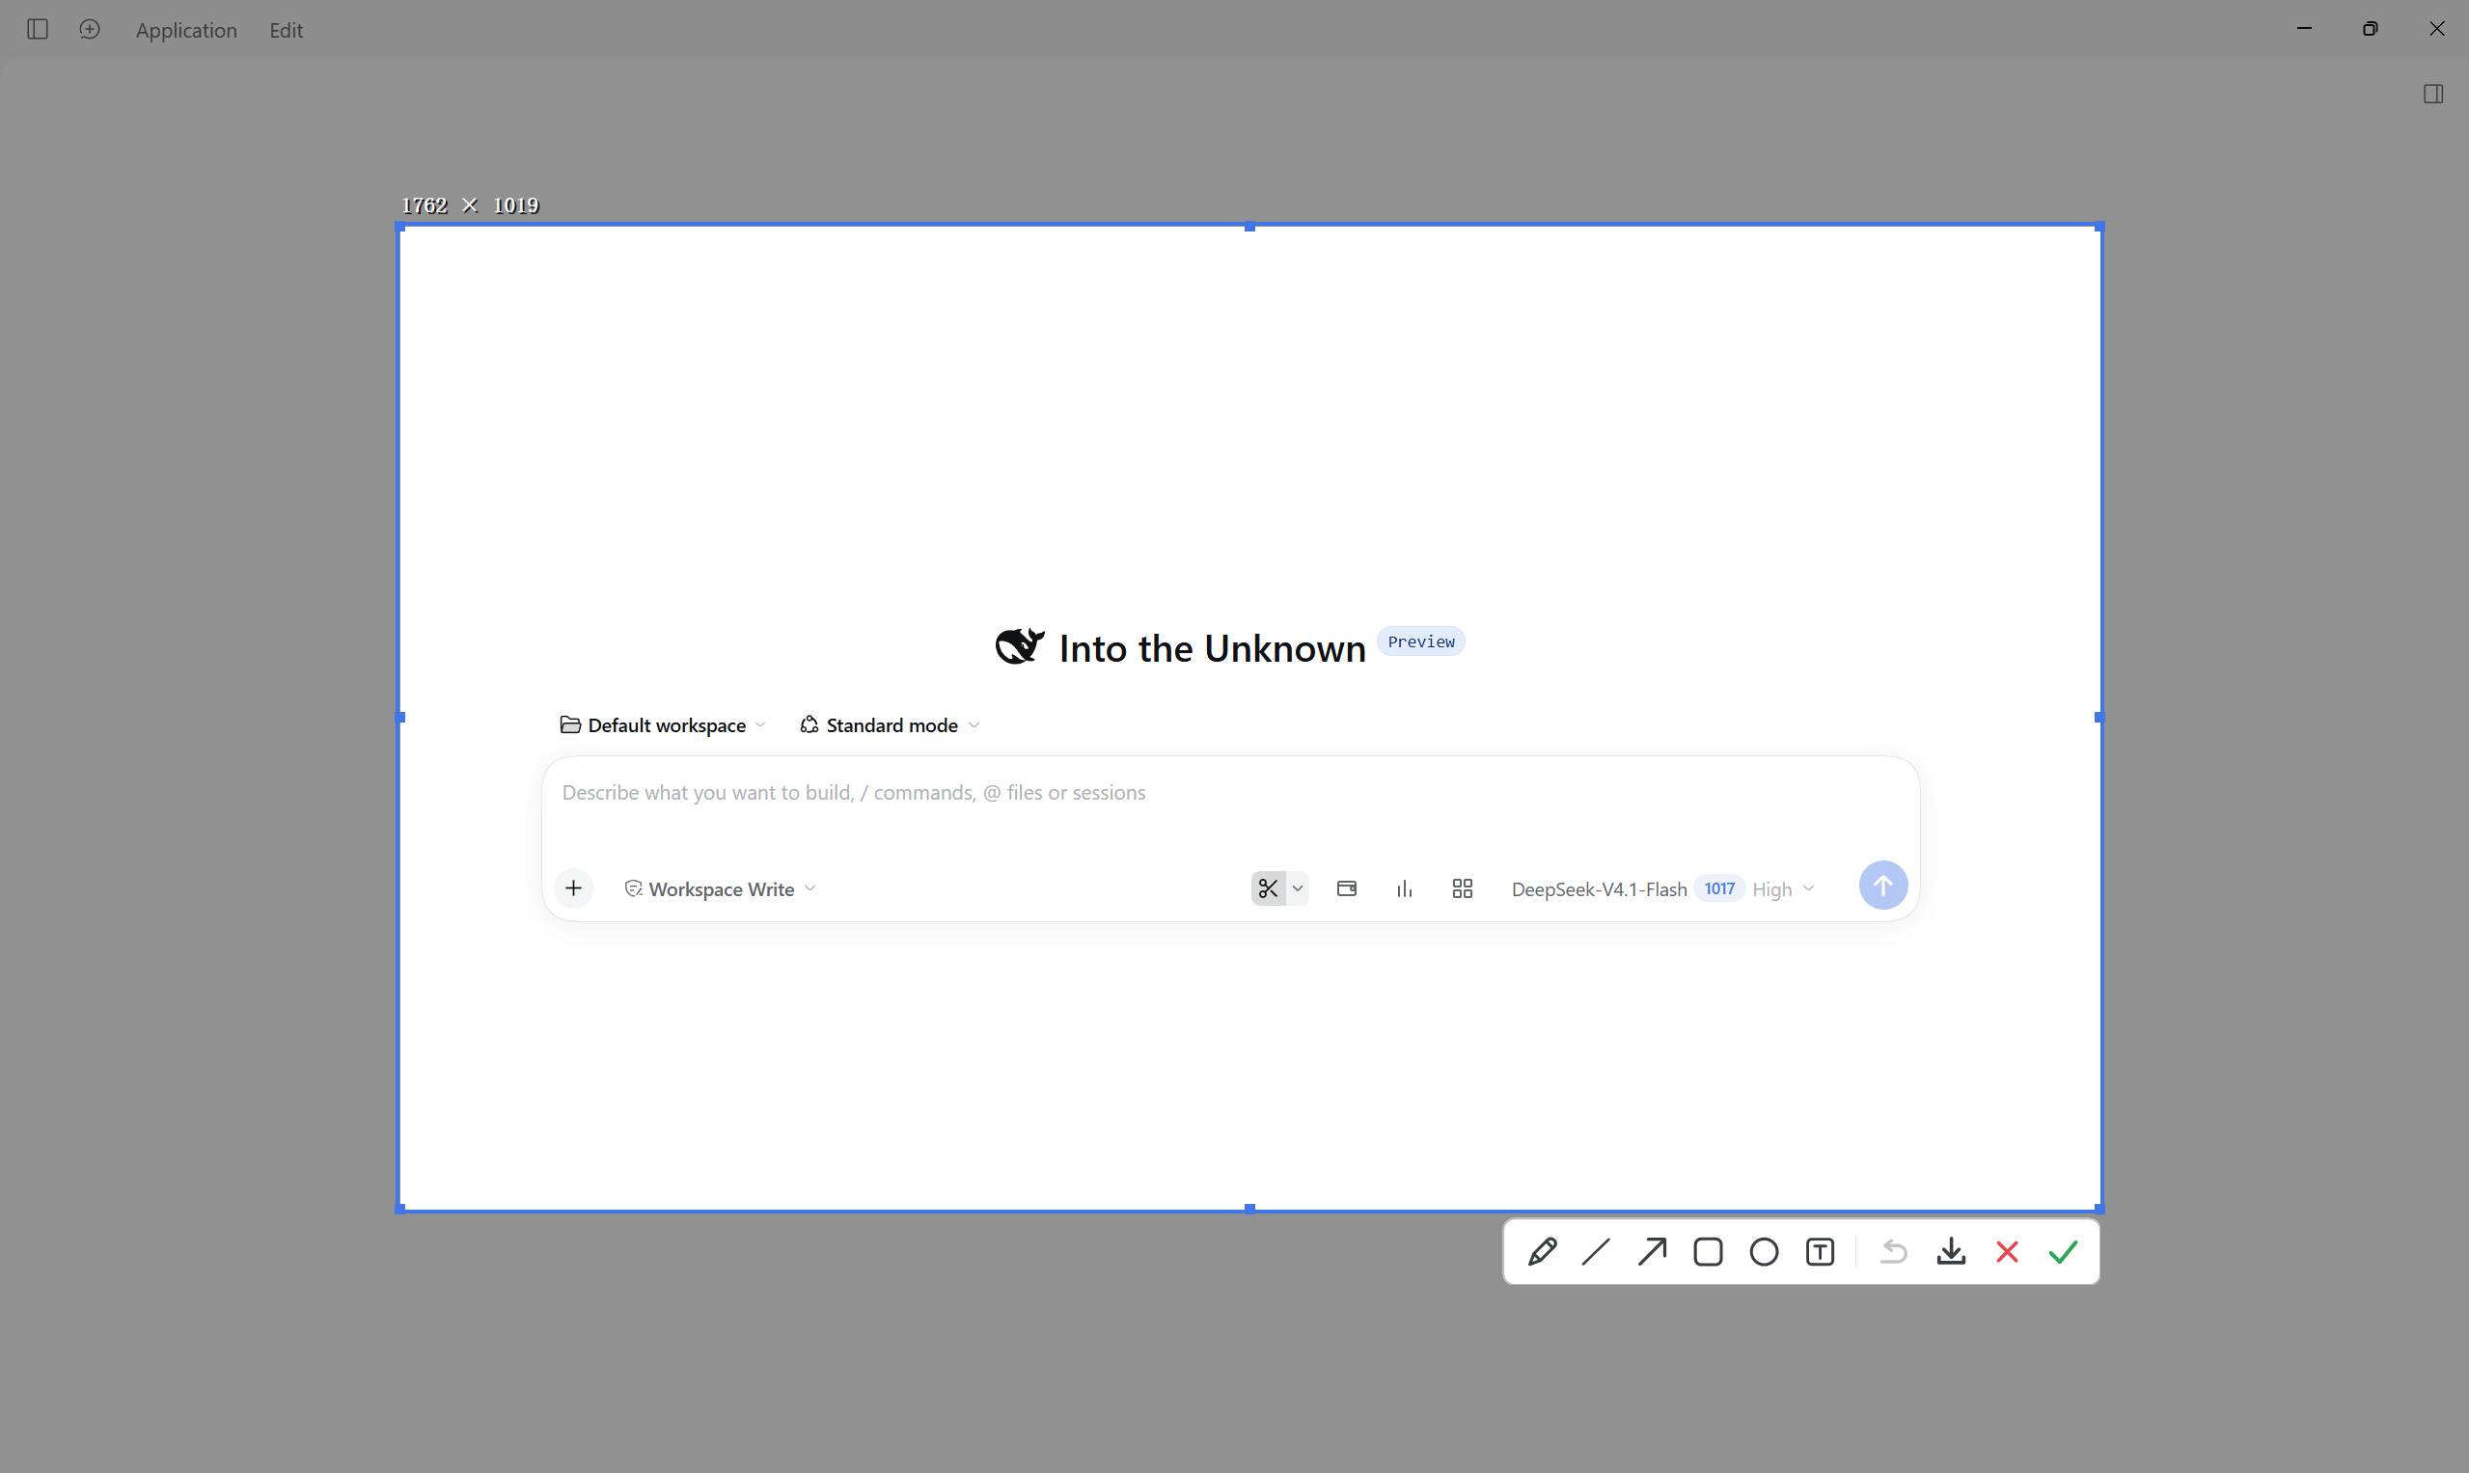
Task: Click the four-square grid icon
Action: (1463, 888)
